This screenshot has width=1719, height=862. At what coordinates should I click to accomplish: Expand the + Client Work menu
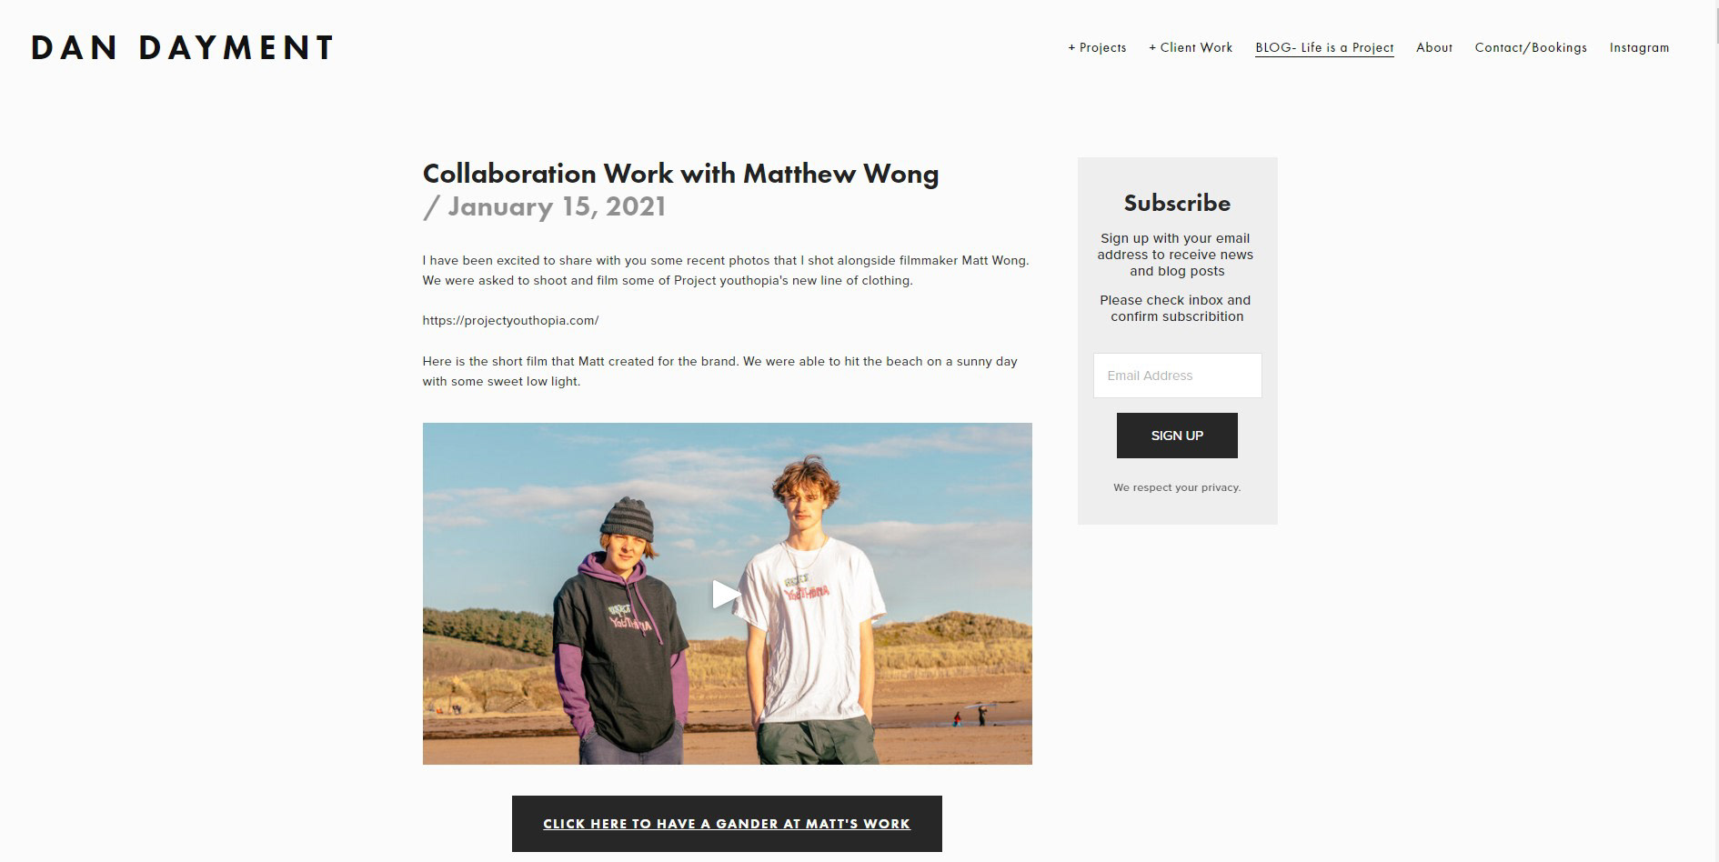click(1191, 47)
